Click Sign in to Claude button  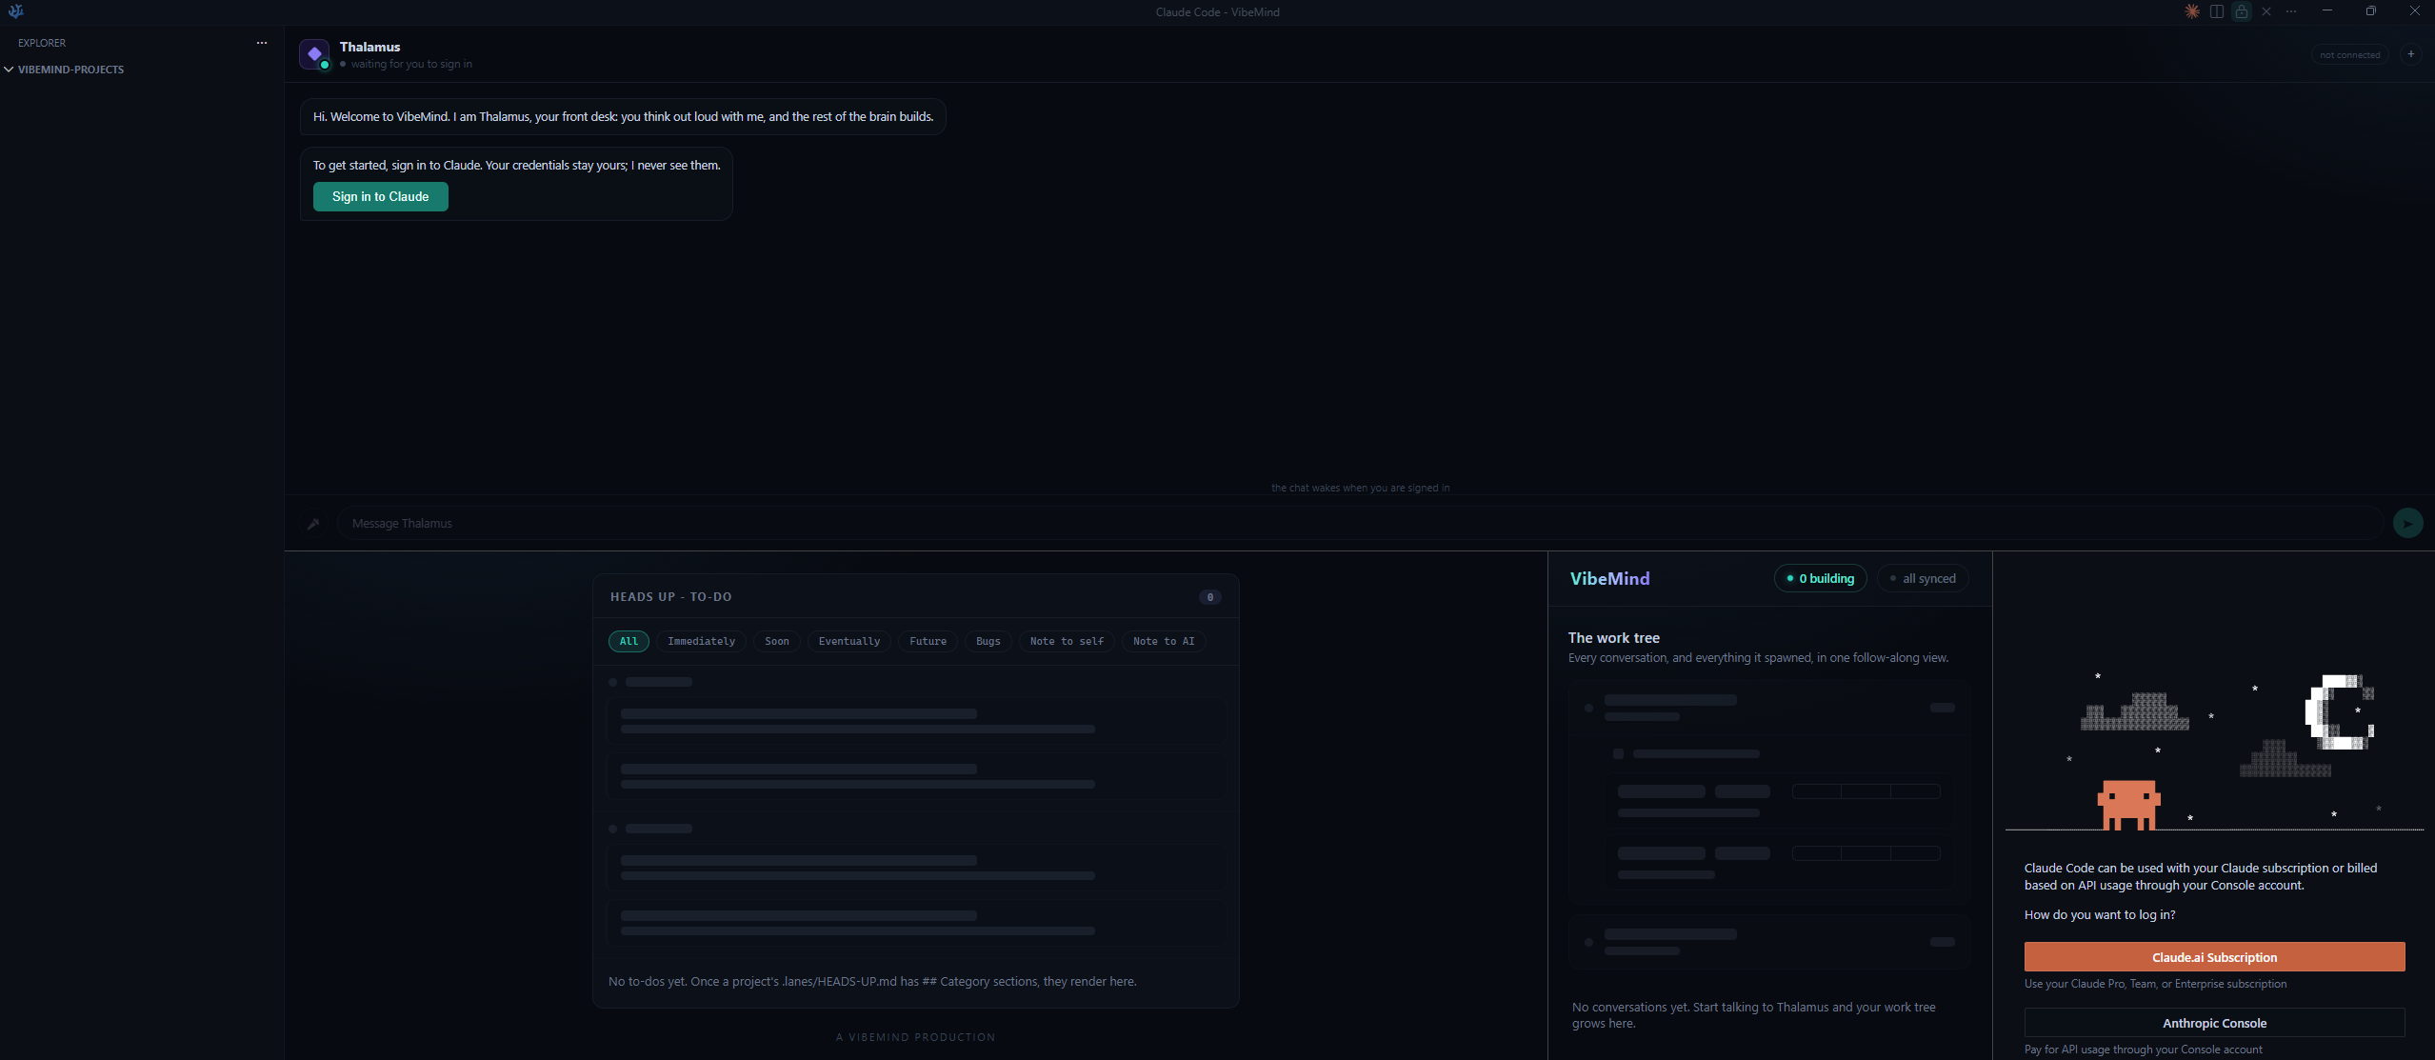(x=381, y=196)
